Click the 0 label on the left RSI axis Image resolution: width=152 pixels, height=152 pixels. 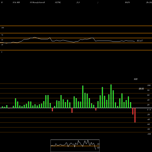[x=2, y=52]
